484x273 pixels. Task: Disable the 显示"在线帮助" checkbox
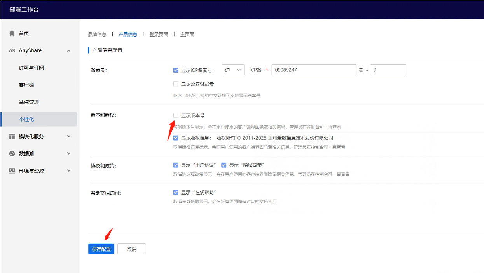click(x=176, y=192)
